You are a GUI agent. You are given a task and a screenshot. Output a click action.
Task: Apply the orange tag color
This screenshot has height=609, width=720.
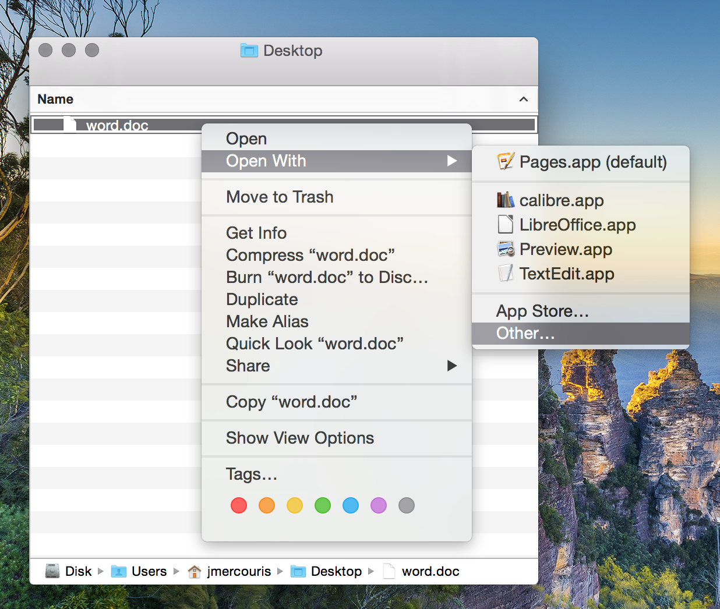click(267, 505)
